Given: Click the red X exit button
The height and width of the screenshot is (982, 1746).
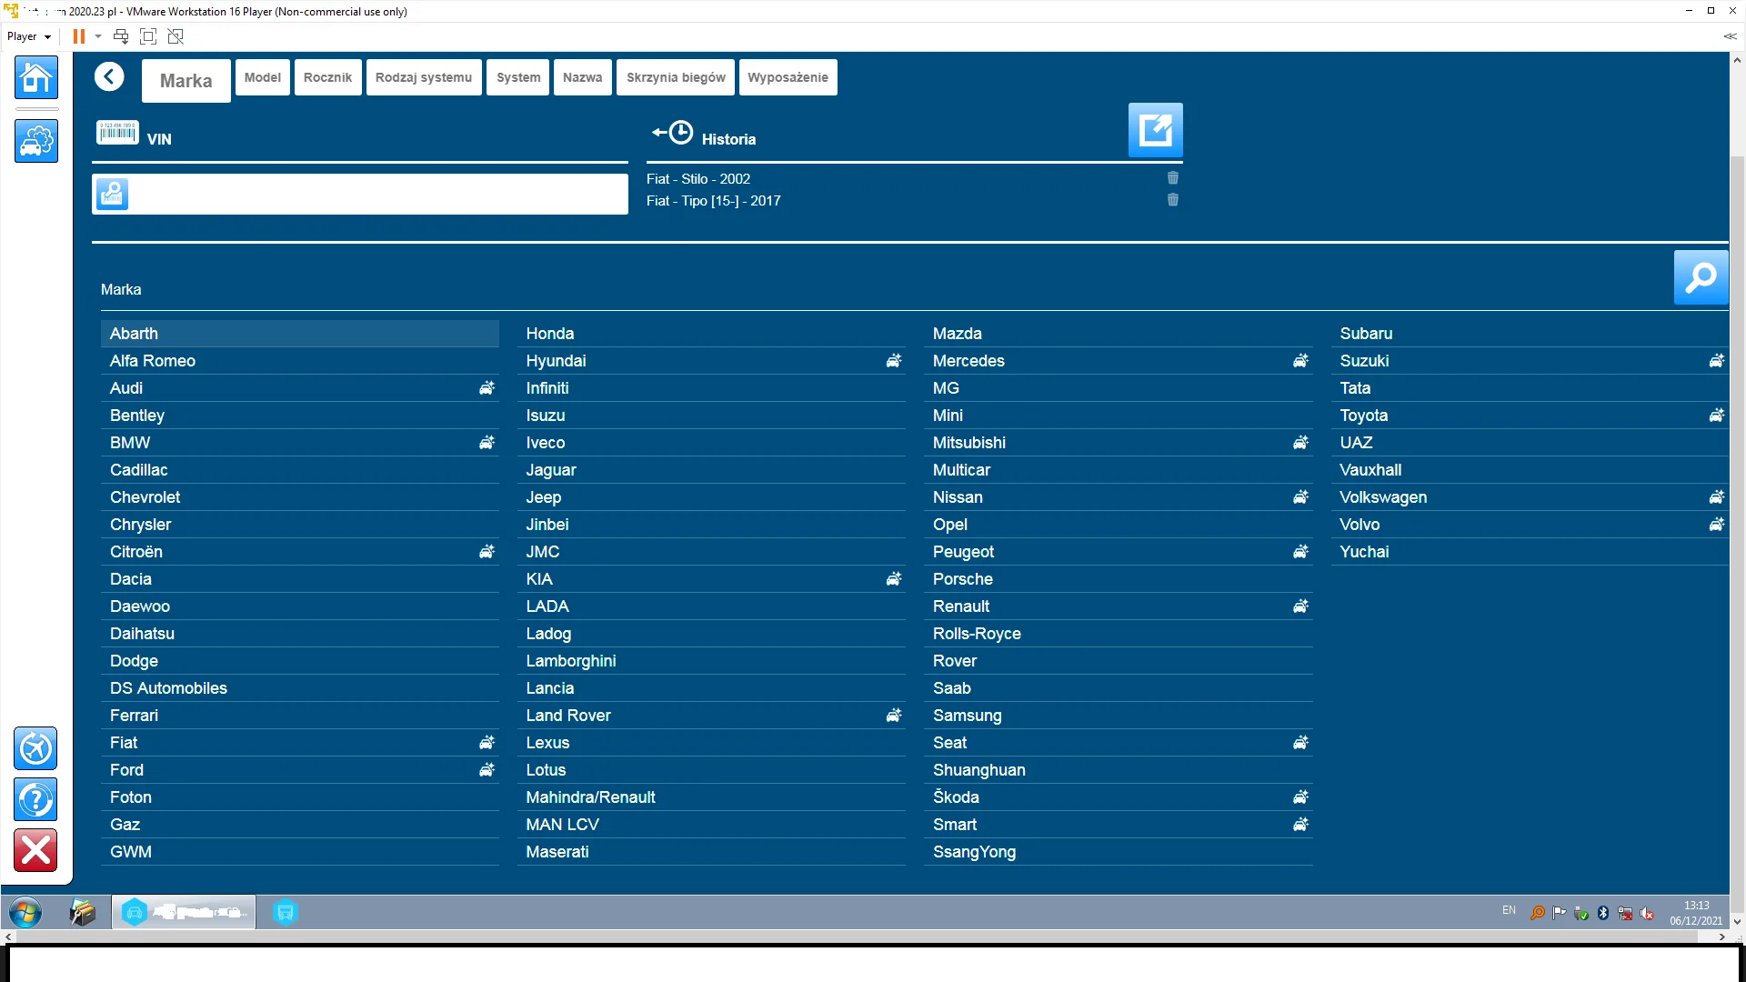Looking at the screenshot, I should pyautogui.click(x=36, y=850).
